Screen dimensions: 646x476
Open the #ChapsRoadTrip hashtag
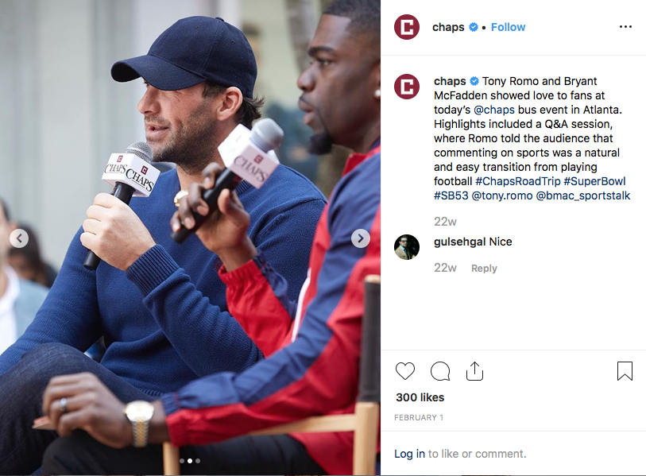click(518, 181)
